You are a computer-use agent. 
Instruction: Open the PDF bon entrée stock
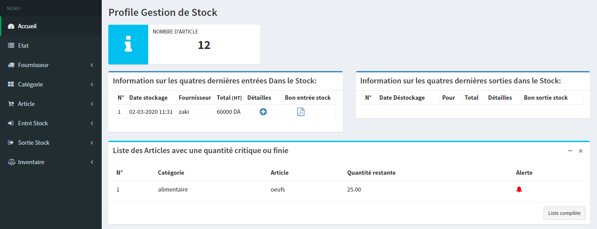coord(301,112)
